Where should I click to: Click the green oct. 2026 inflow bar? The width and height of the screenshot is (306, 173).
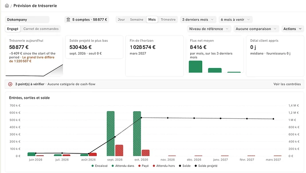click(x=137, y=134)
